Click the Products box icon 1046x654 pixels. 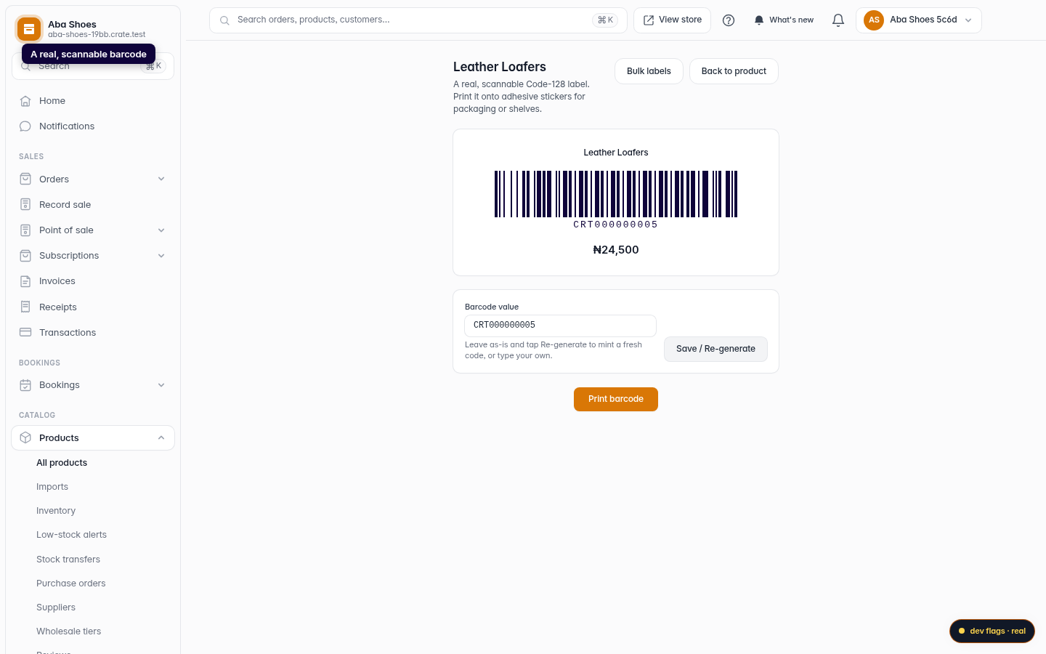[25, 437]
